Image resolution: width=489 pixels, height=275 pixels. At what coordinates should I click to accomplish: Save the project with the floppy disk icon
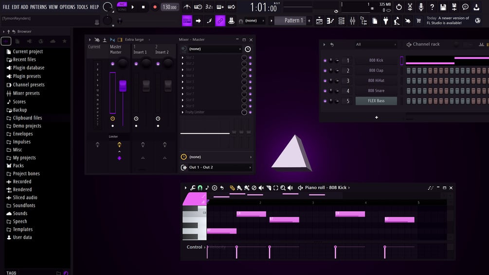coord(443,7)
